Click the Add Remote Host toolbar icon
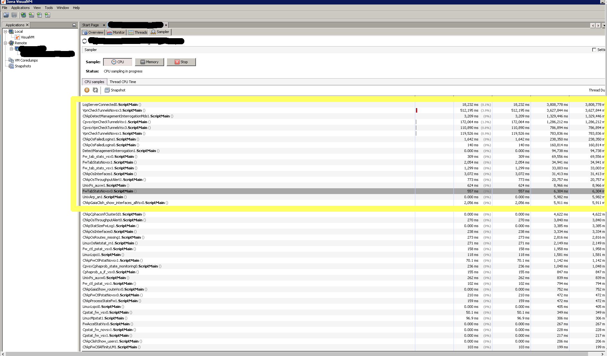 23,15
